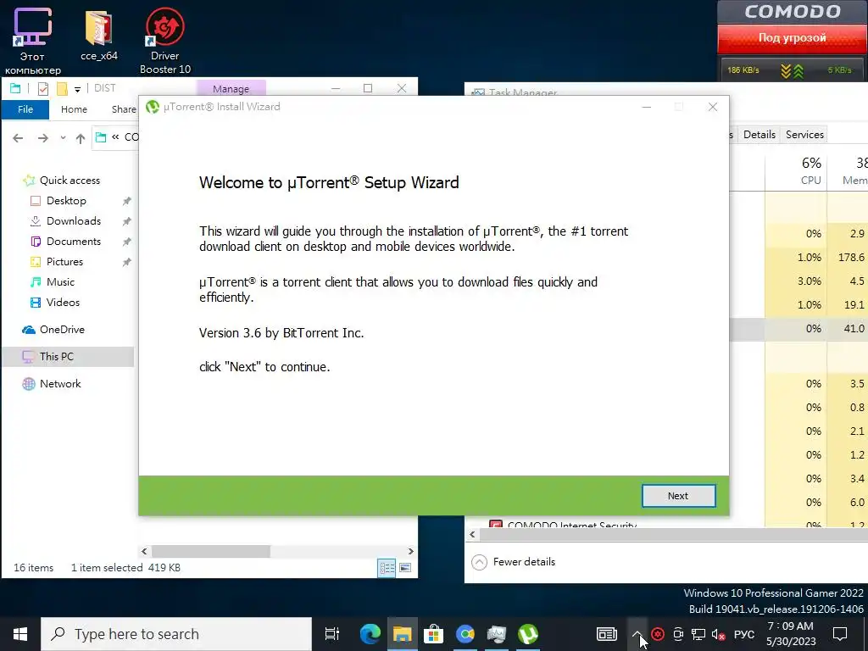Viewport: 868px width, 651px height.
Task: Click left arrow of Explorer horizontal scrollbar
Action: coord(144,551)
